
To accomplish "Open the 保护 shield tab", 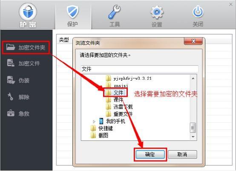I will (73, 16).
